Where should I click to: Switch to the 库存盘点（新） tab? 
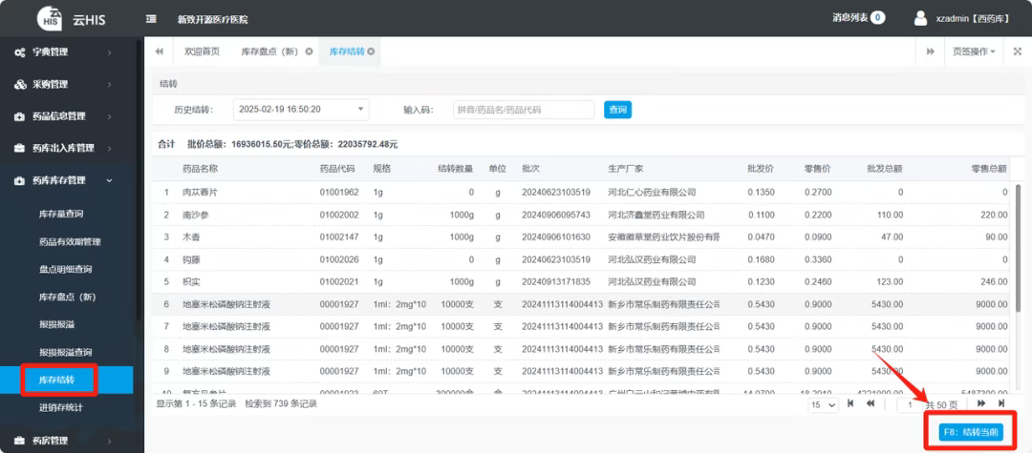point(269,51)
